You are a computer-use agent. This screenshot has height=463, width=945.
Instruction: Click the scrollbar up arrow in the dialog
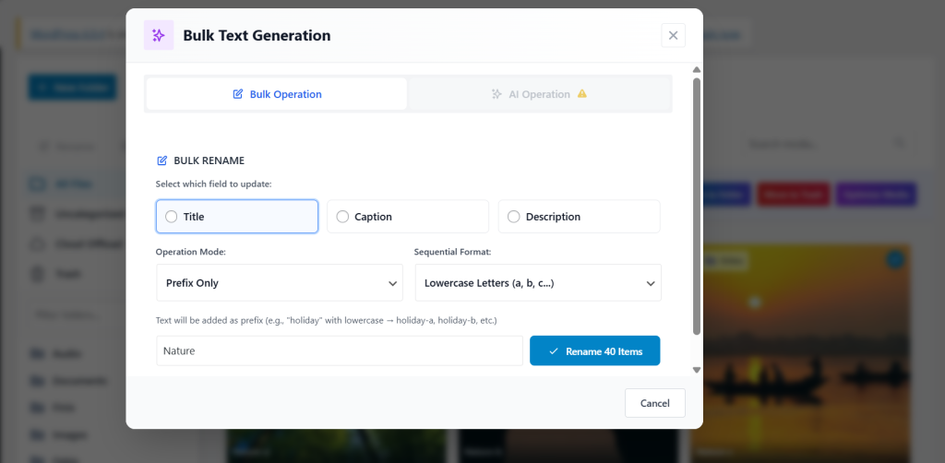tap(697, 70)
